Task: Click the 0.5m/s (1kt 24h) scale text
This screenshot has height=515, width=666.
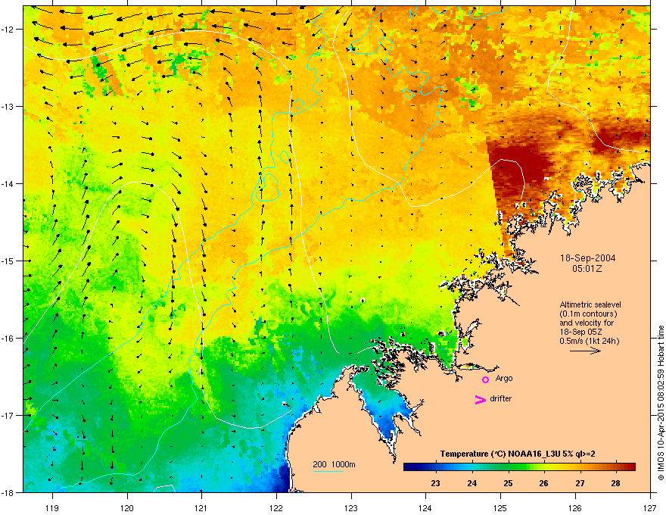Action: click(x=589, y=341)
